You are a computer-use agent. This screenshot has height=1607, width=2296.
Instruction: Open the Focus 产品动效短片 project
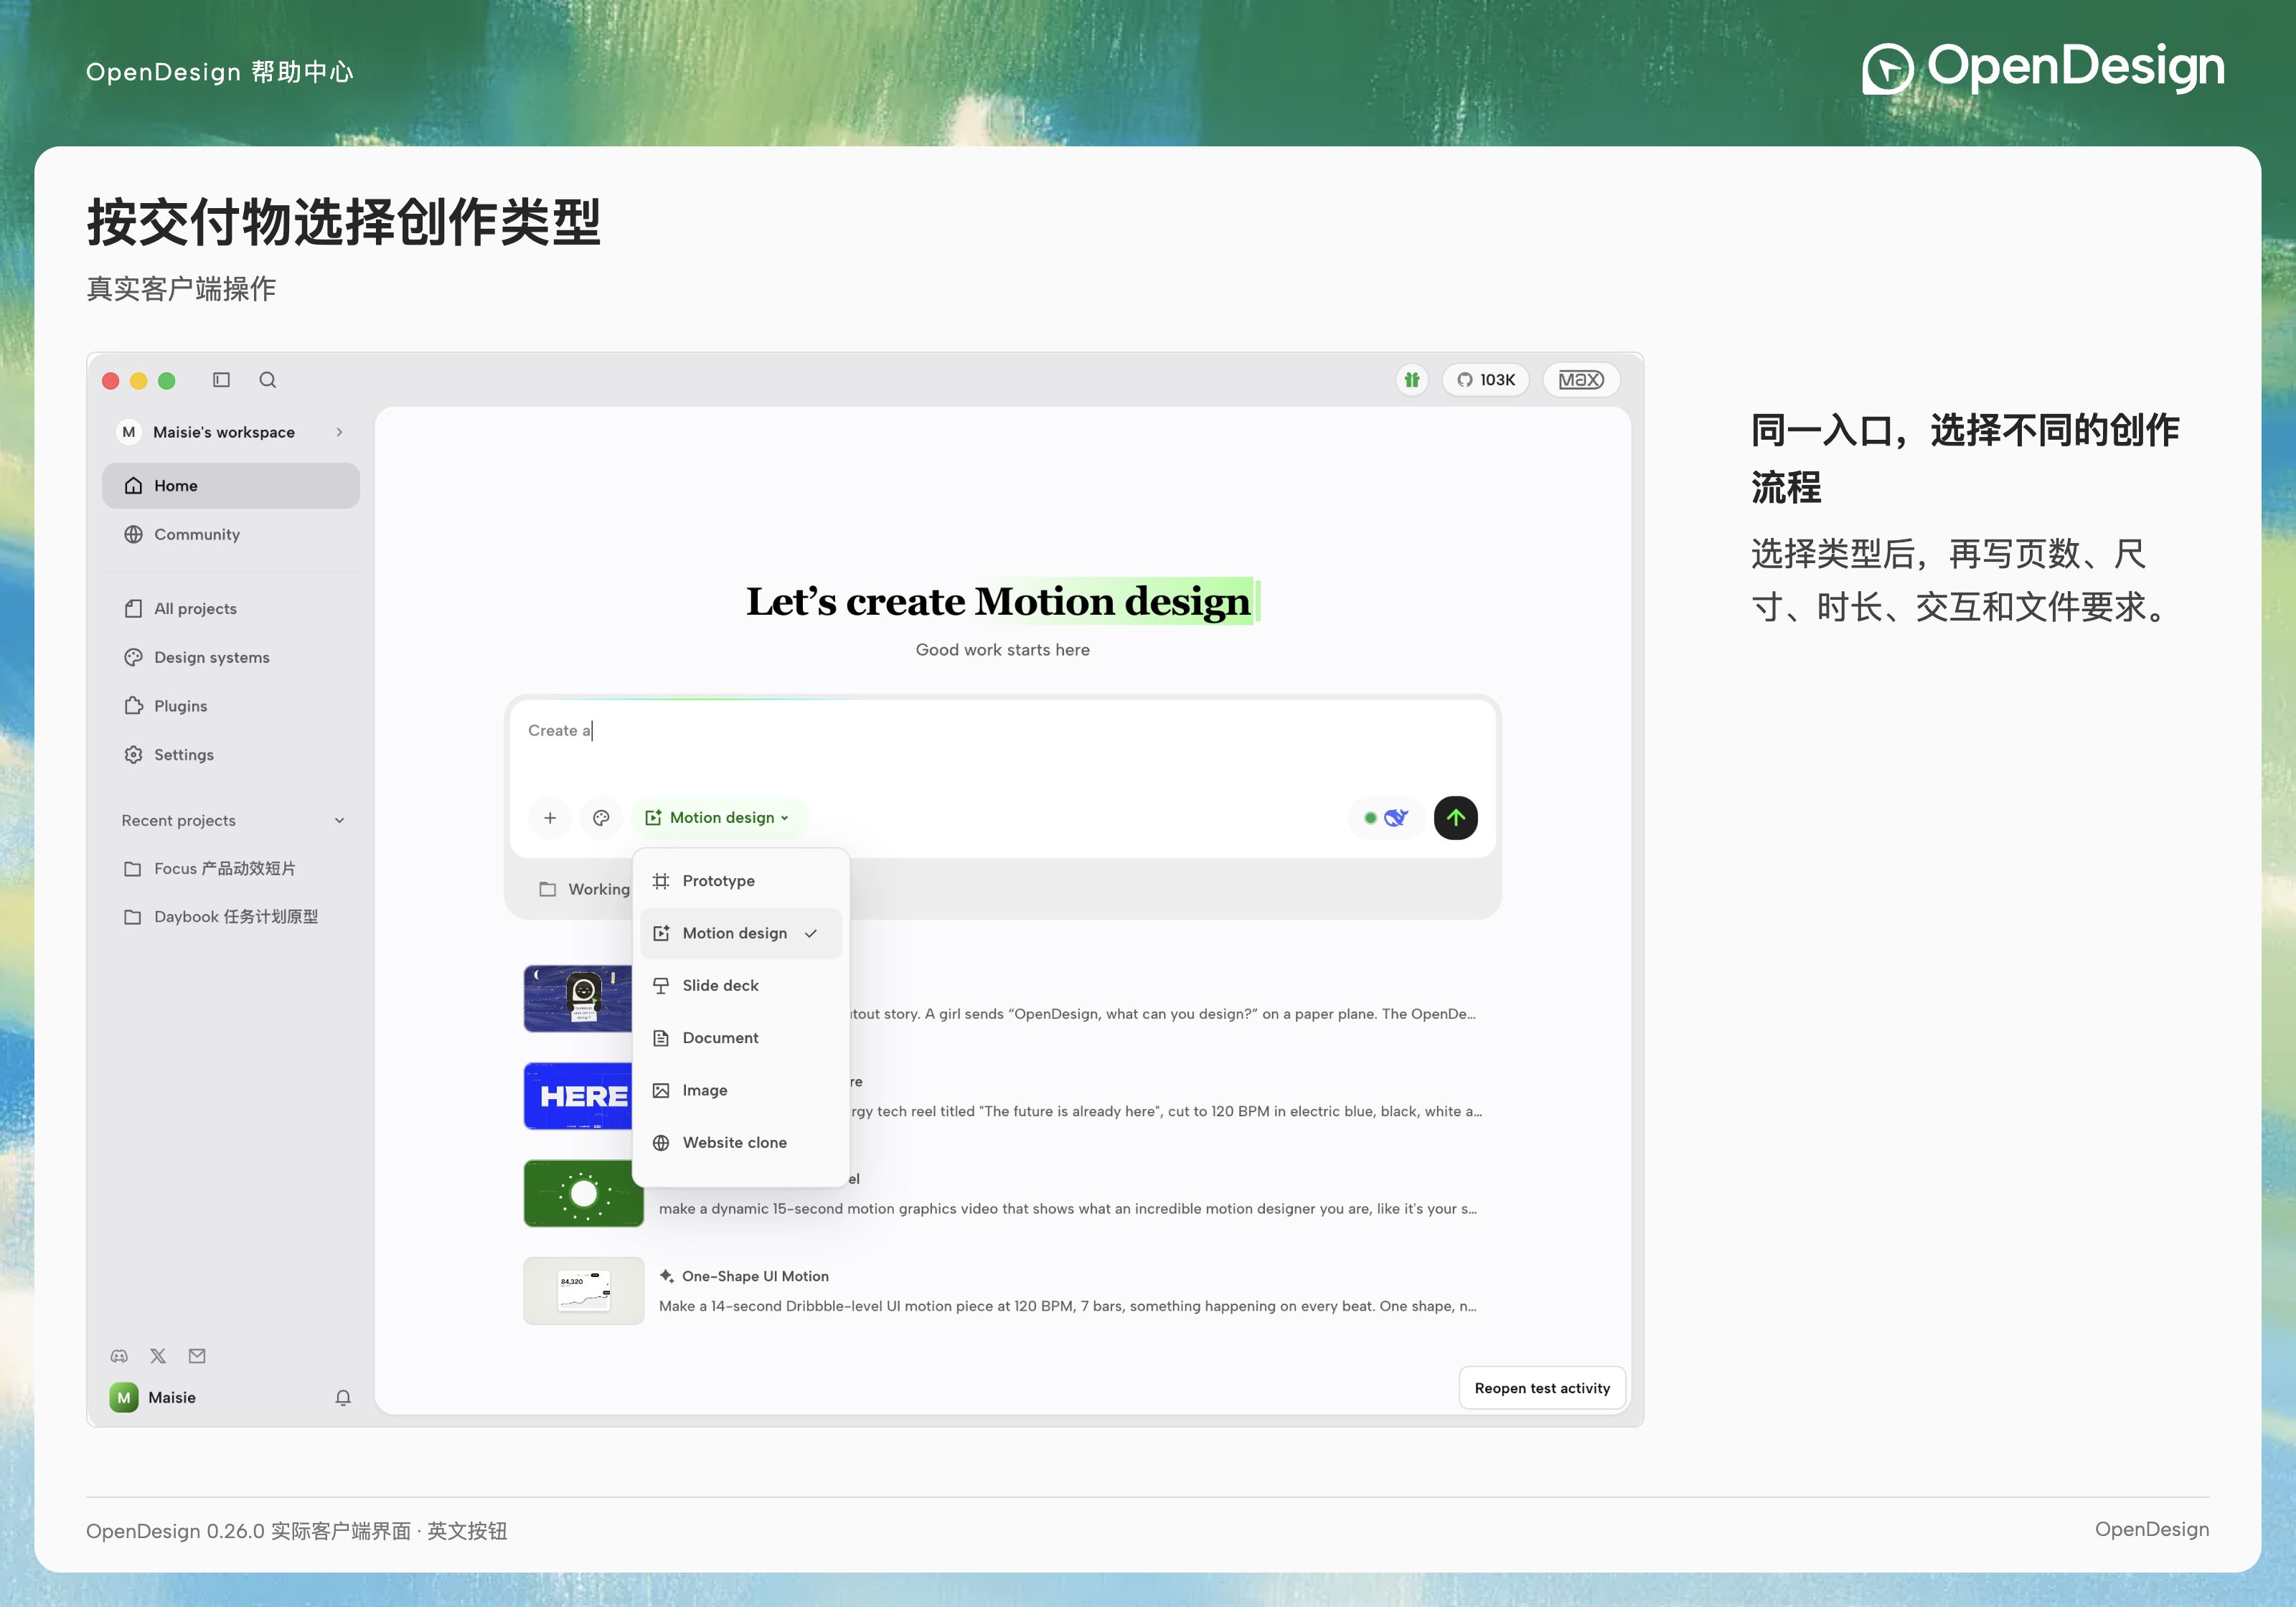click(231, 869)
